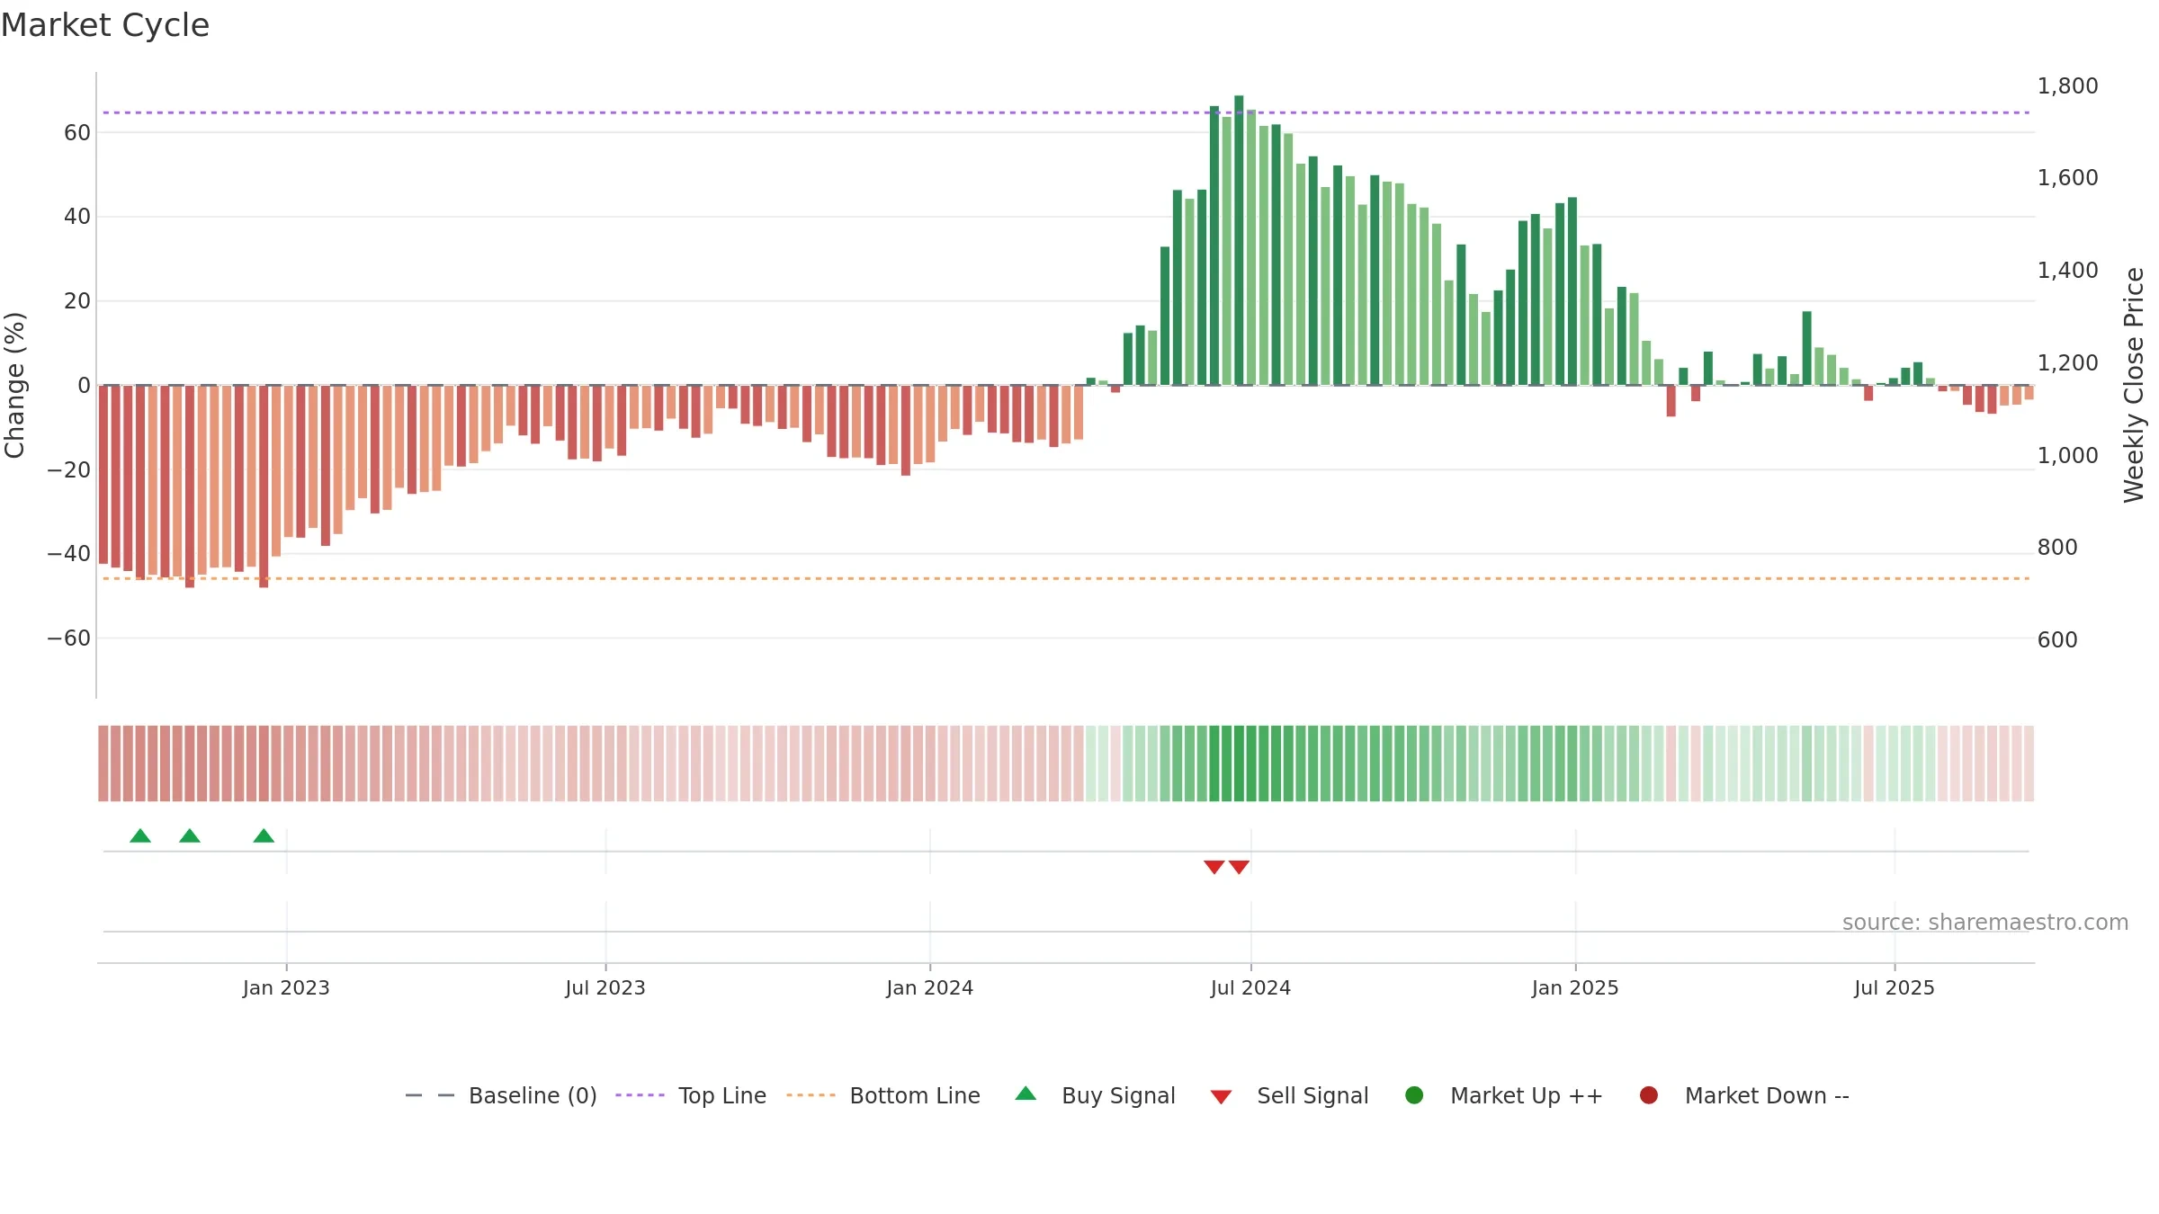Click the −40 percent change axis label
This screenshot has width=2159, height=1214.
[69, 554]
